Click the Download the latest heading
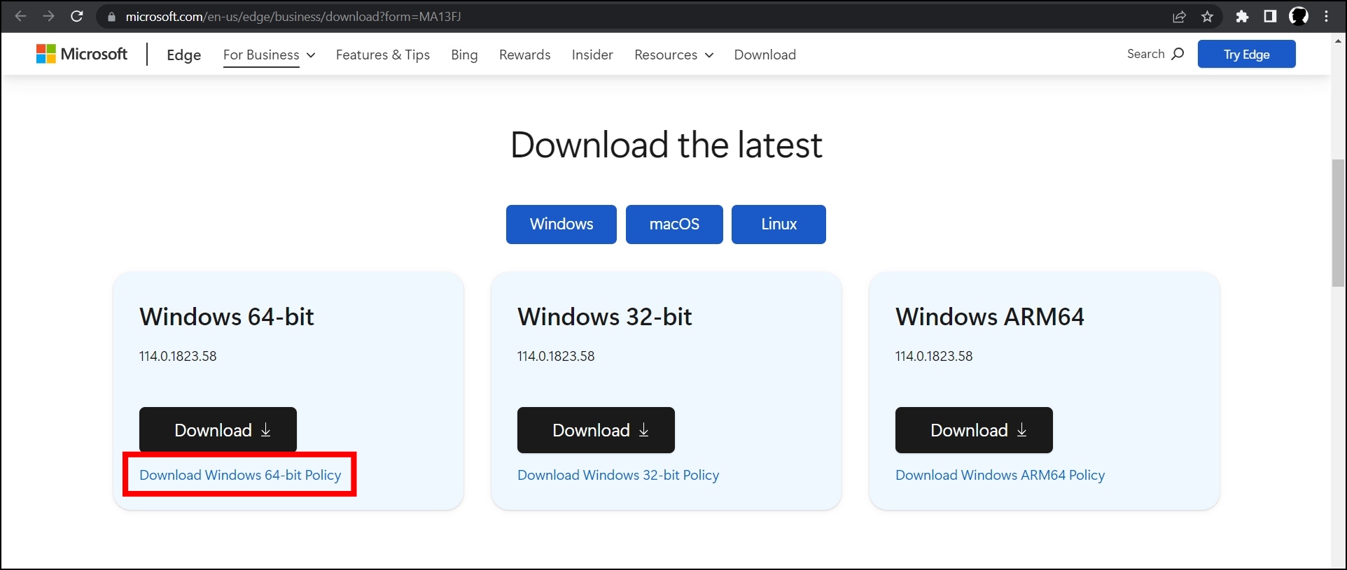The width and height of the screenshot is (1347, 570). pyautogui.click(x=666, y=145)
